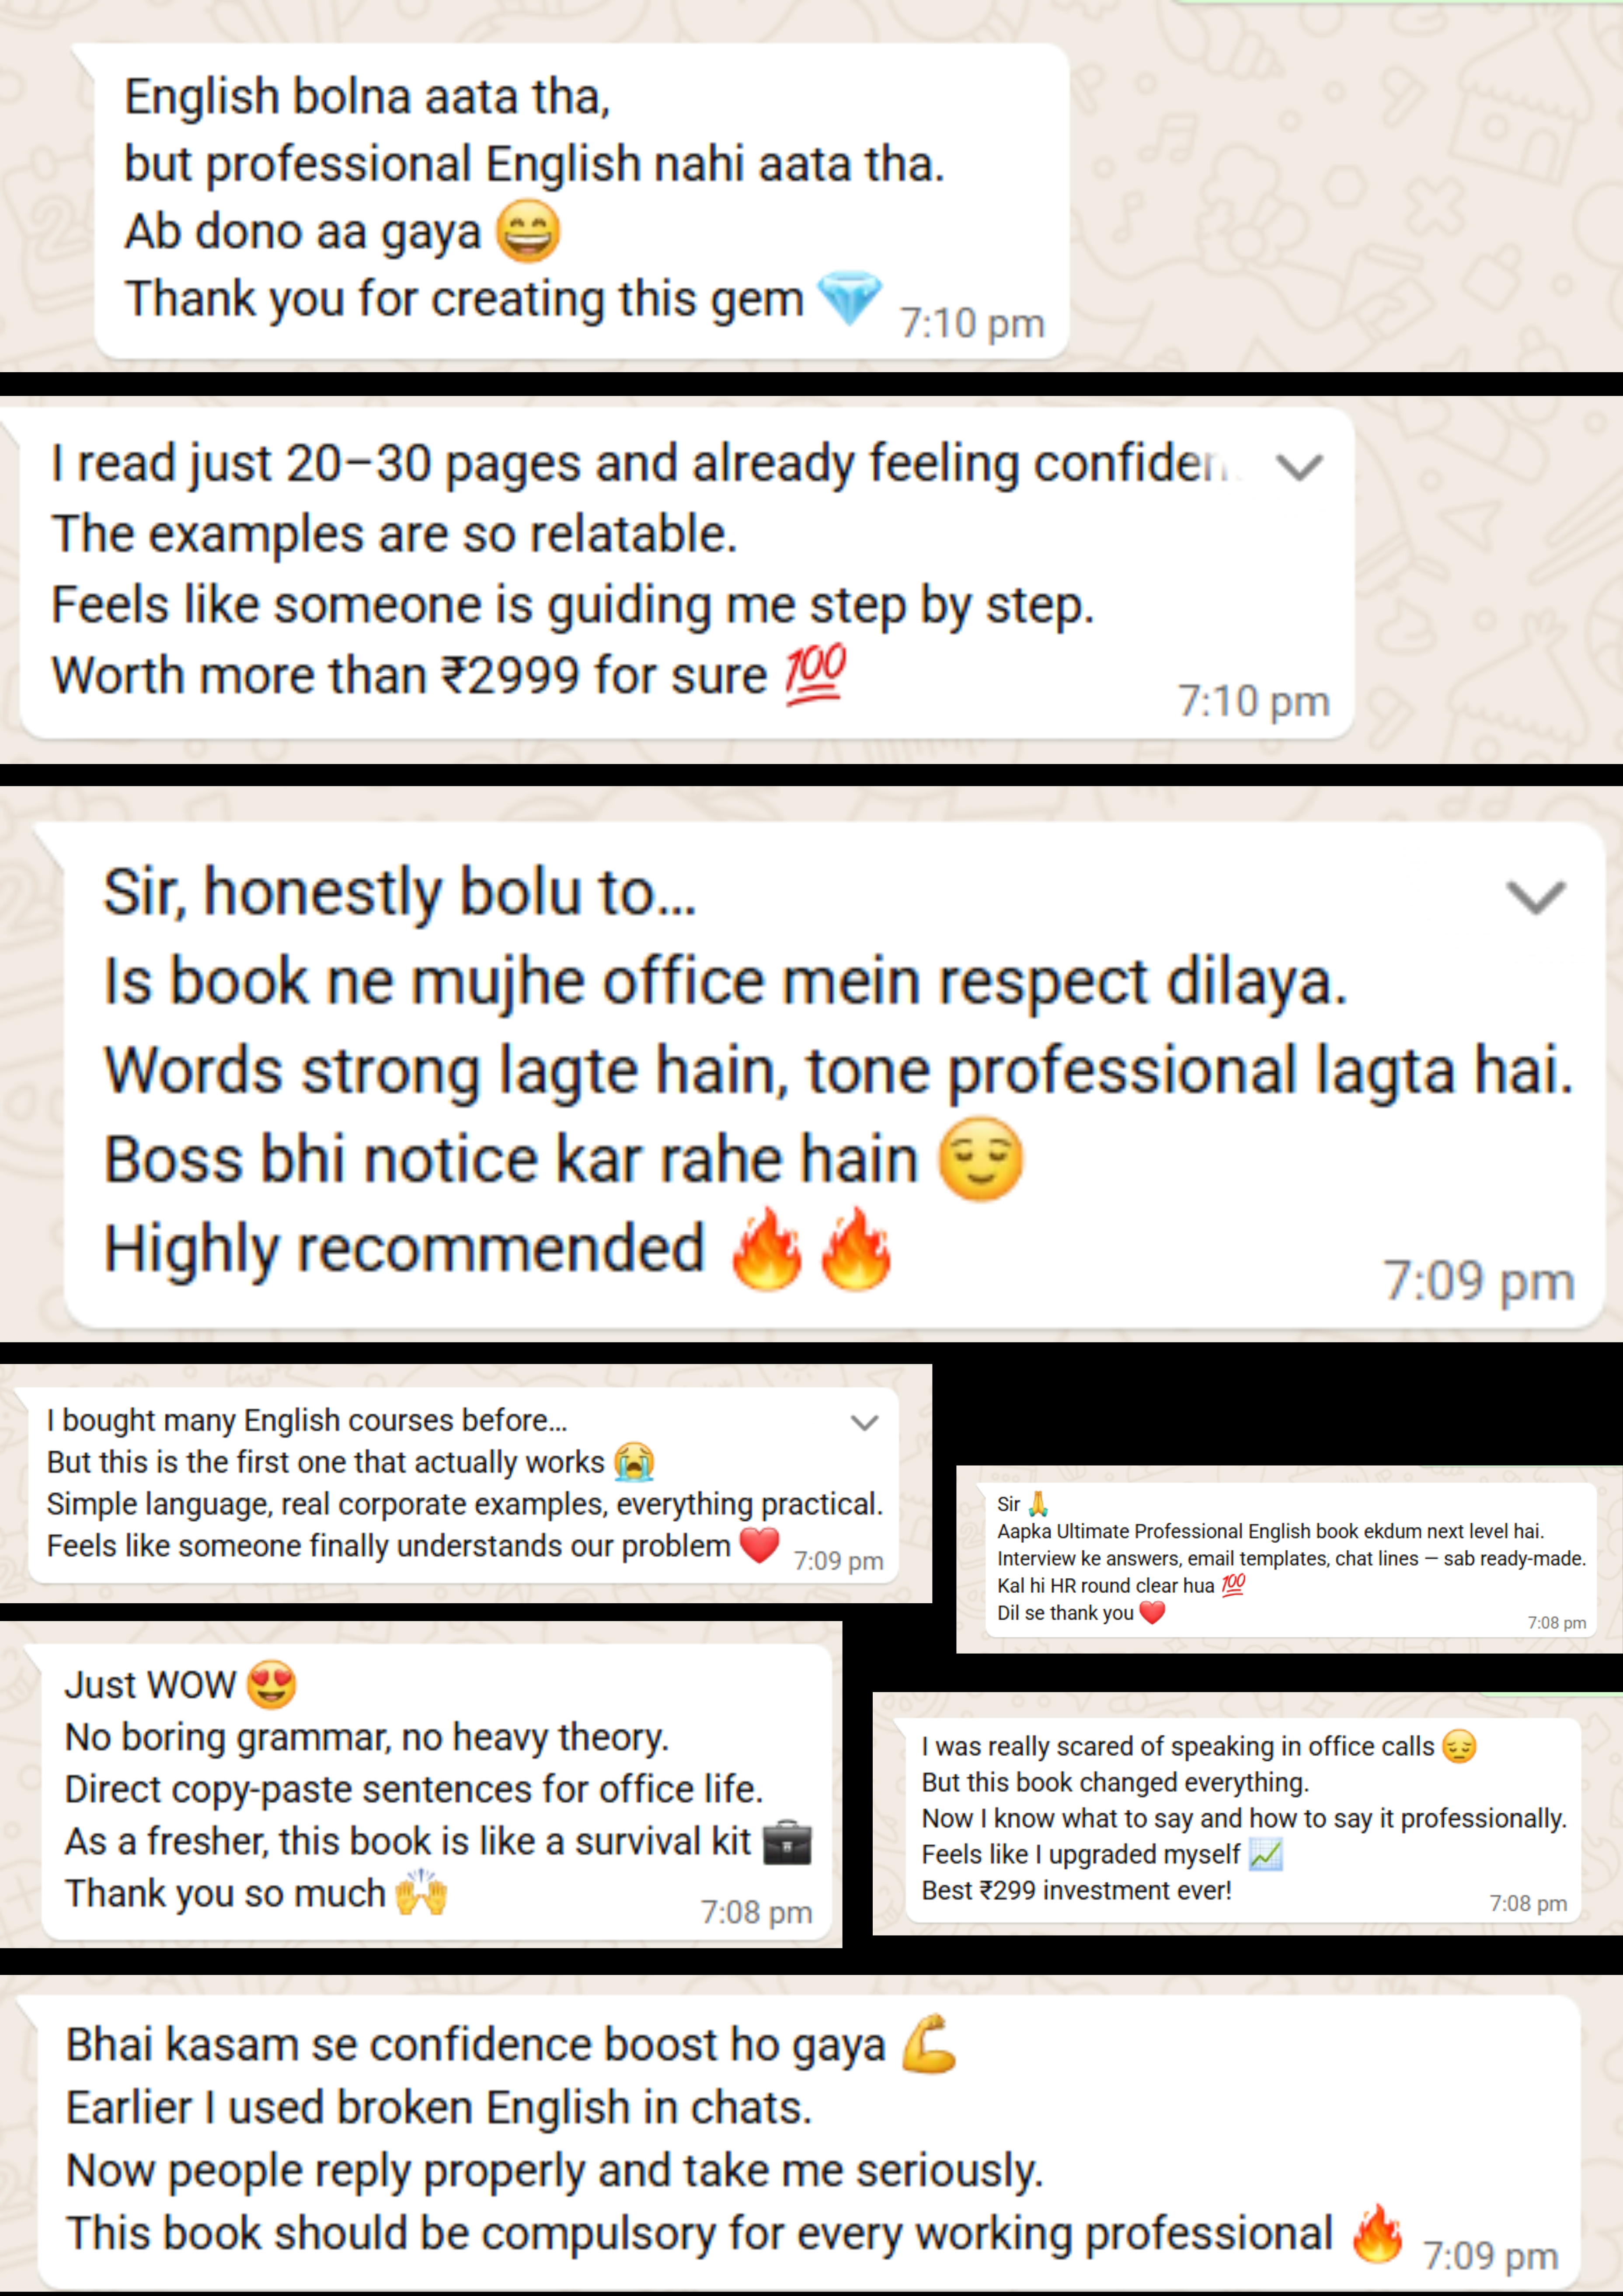Click the flexed bicep emoji after 'boost ho gaya'
This screenshot has width=1623, height=2296.
929,2044
